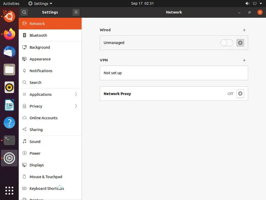This screenshot has width=266, height=200.
Task: Click the bell Notifications icon
Action: point(24,71)
